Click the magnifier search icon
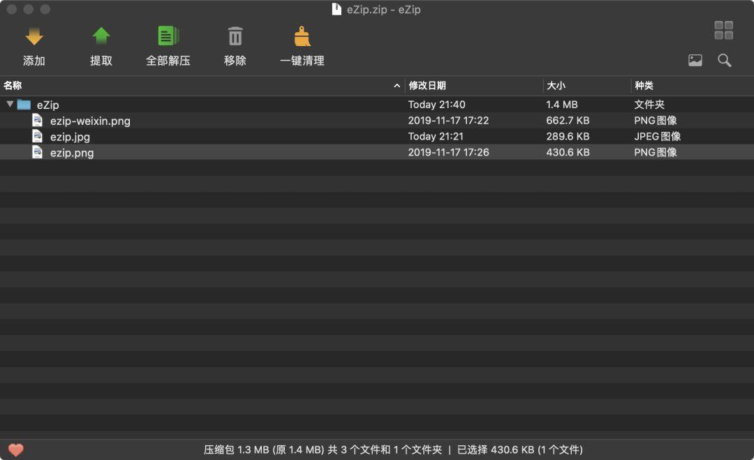 [724, 60]
